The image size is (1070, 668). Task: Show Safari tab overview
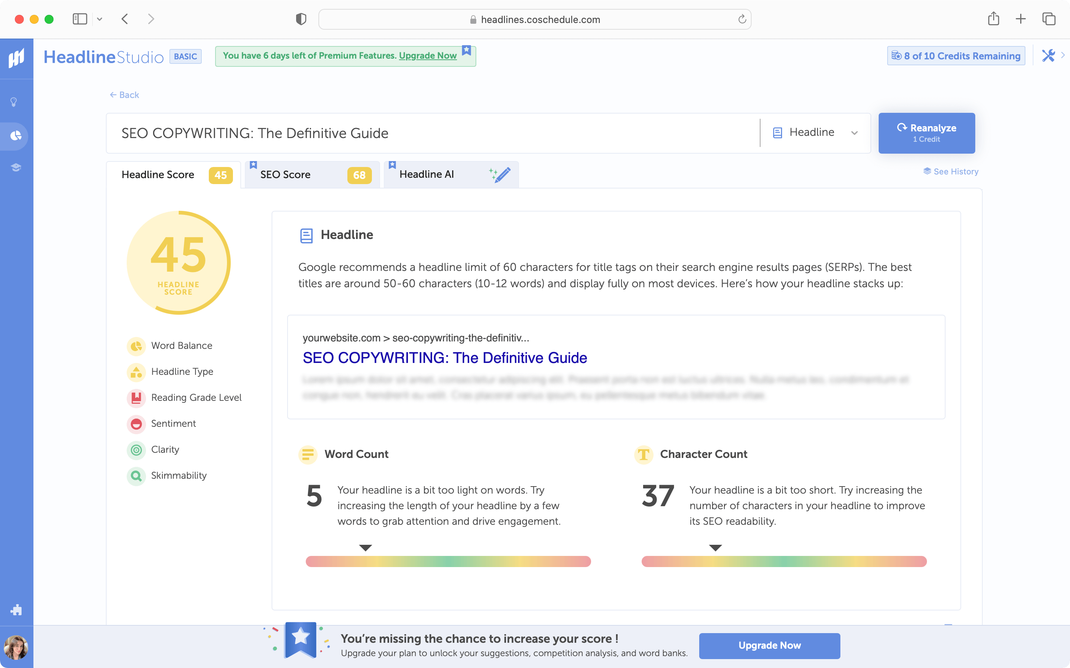click(1049, 19)
